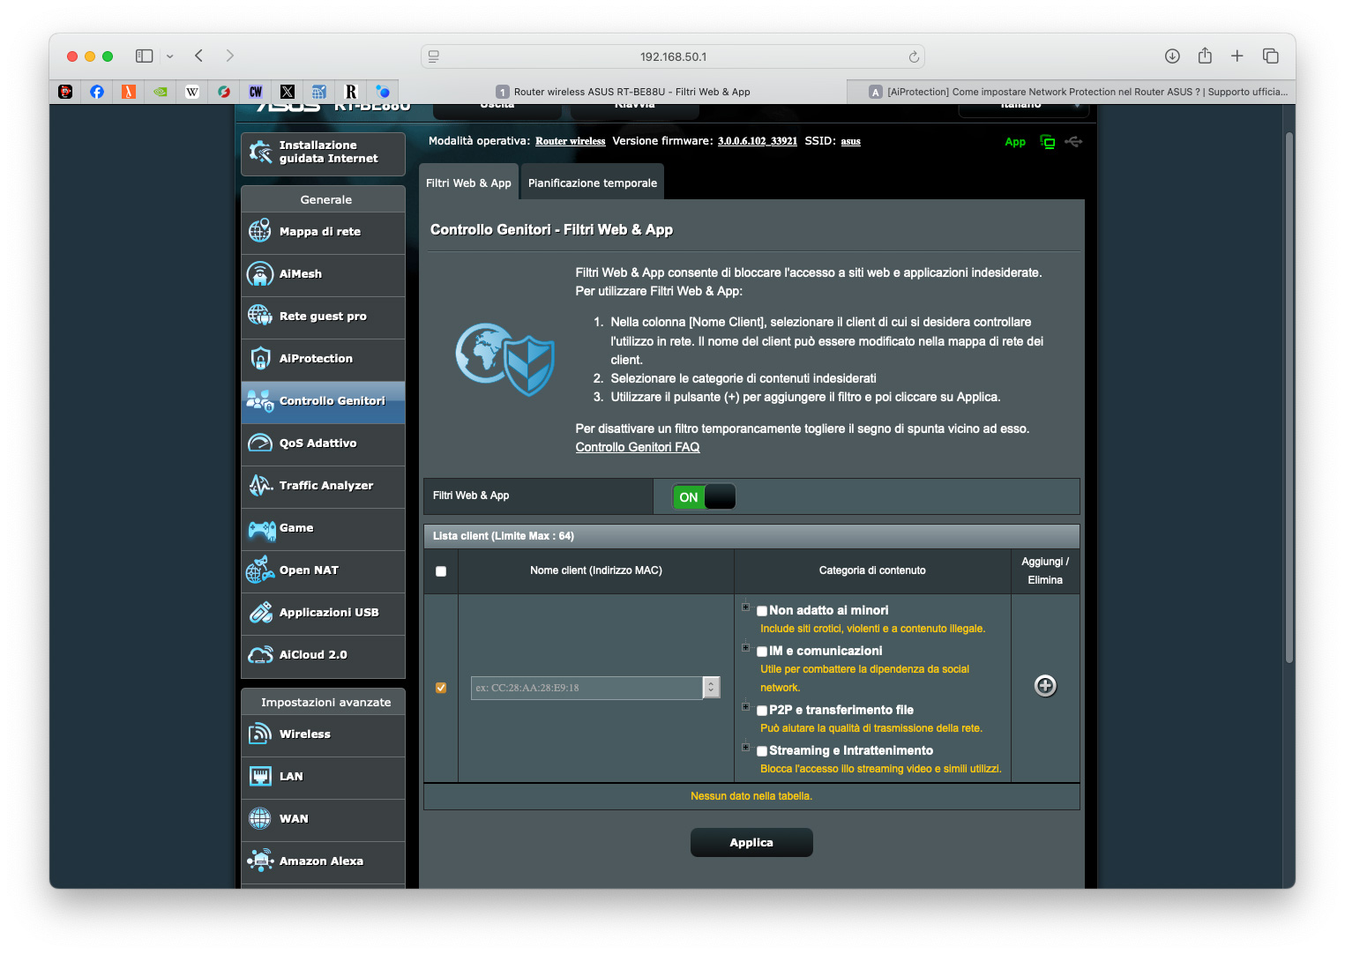Expand the IM e comunicazioni subcategories

click(x=746, y=648)
